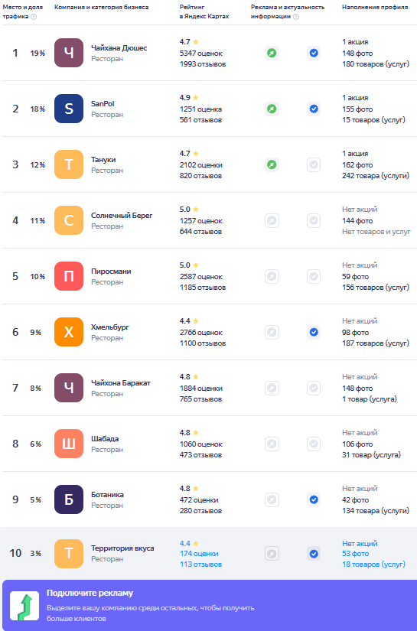
Task: Click the green advertising arrow icon for Тануки
Action: click(x=272, y=165)
